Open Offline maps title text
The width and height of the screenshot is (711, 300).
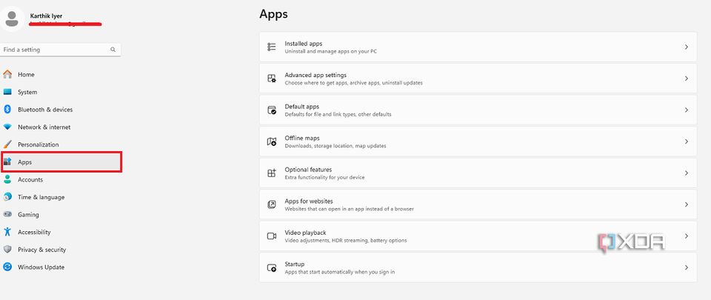pos(302,138)
